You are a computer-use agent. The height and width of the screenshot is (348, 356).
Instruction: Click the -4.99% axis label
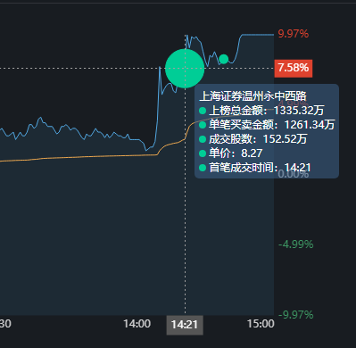[x=295, y=244]
